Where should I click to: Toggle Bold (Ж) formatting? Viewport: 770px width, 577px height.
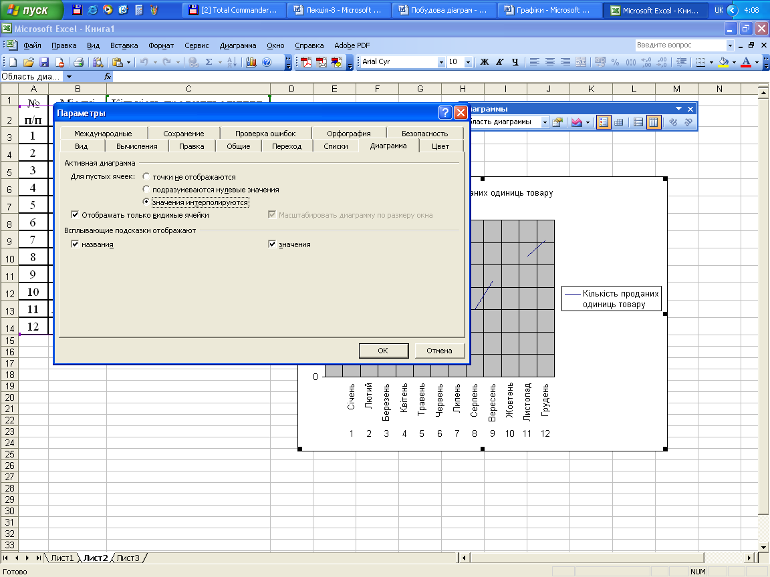click(x=485, y=62)
